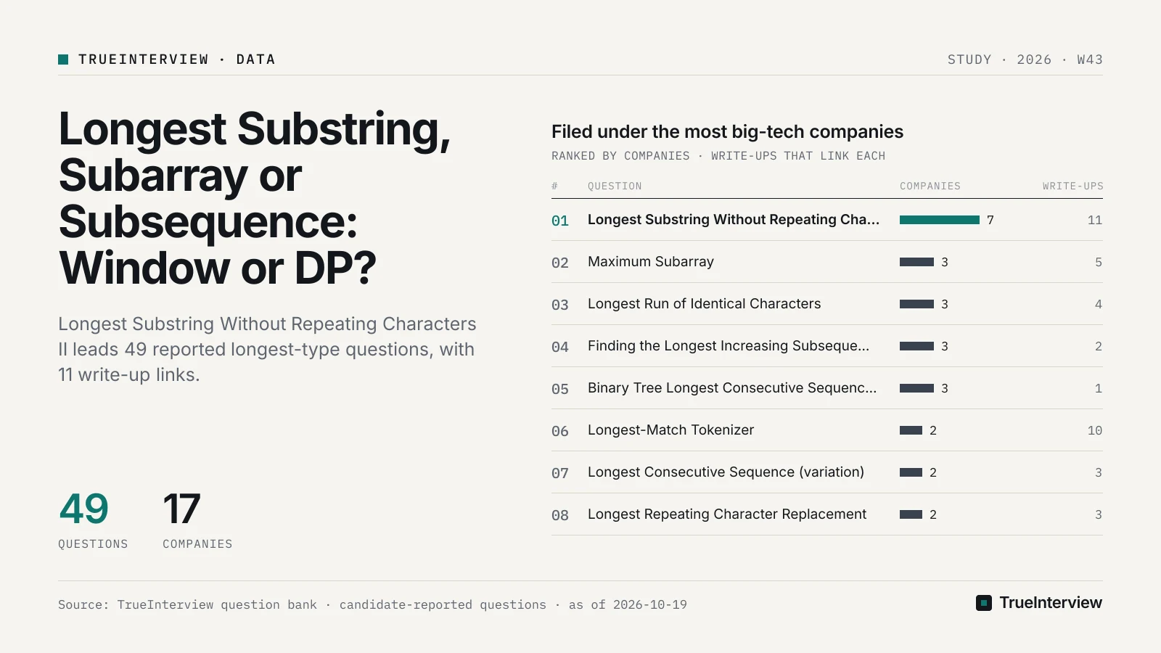
Task: Click the QUESTIONS label under 49
Action: (x=93, y=544)
